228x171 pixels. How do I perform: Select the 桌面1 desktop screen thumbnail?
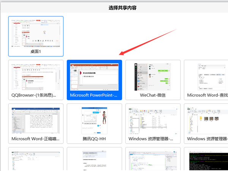coord(36,33)
